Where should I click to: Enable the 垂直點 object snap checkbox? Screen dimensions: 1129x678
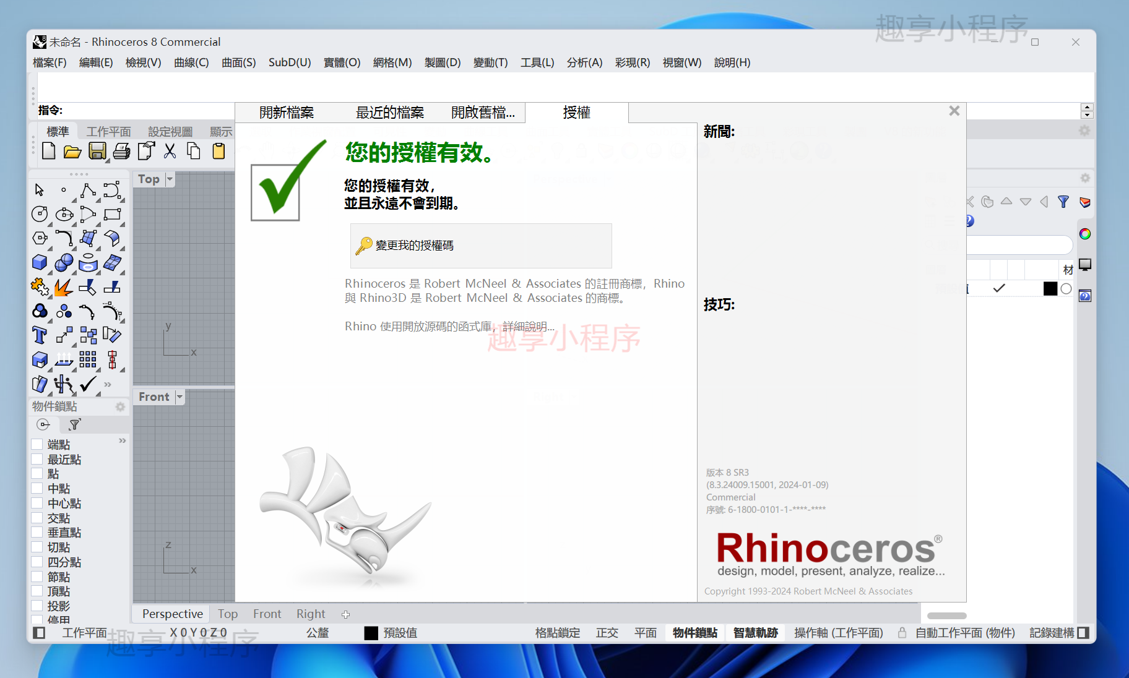pyautogui.click(x=37, y=532)
